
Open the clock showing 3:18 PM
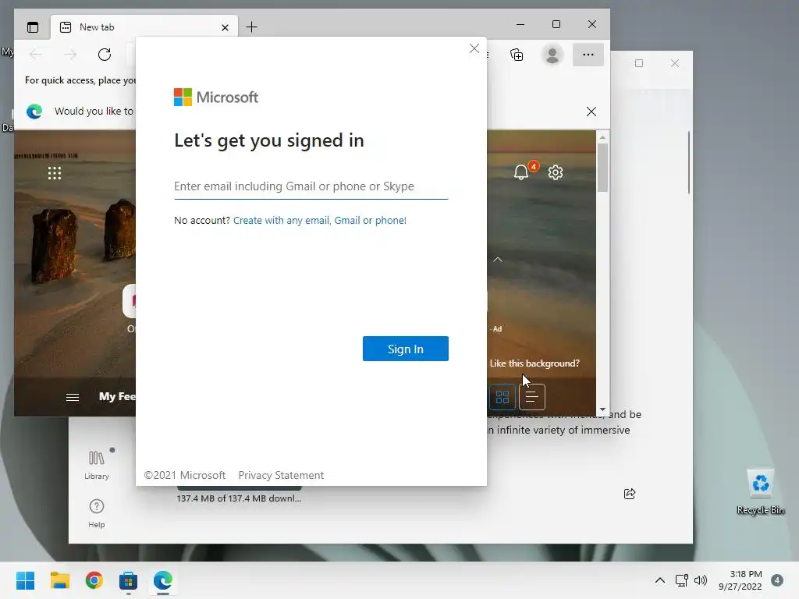pos(740,580)
